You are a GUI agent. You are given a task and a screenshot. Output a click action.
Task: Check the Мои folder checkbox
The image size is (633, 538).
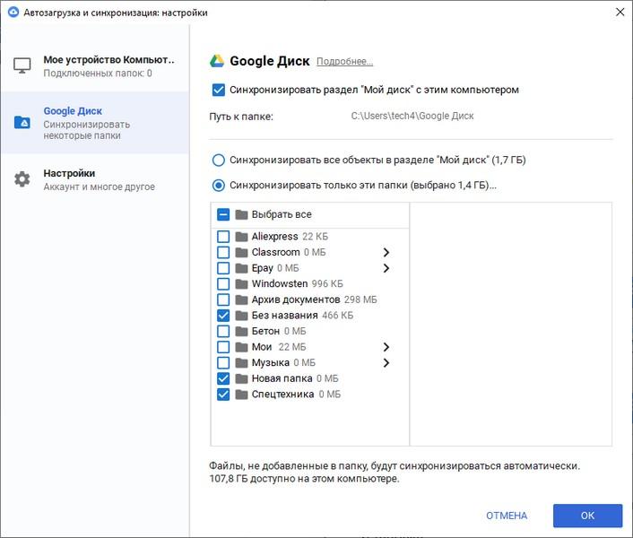pos(223,347)
